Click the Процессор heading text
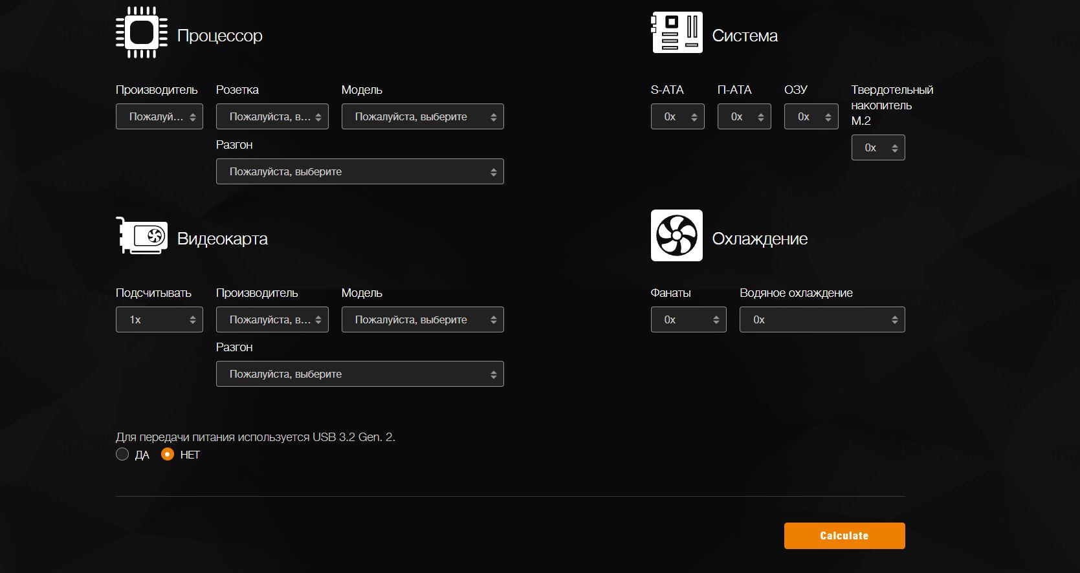The width and height of the screenshot is (1080, 573). (220, 36)
